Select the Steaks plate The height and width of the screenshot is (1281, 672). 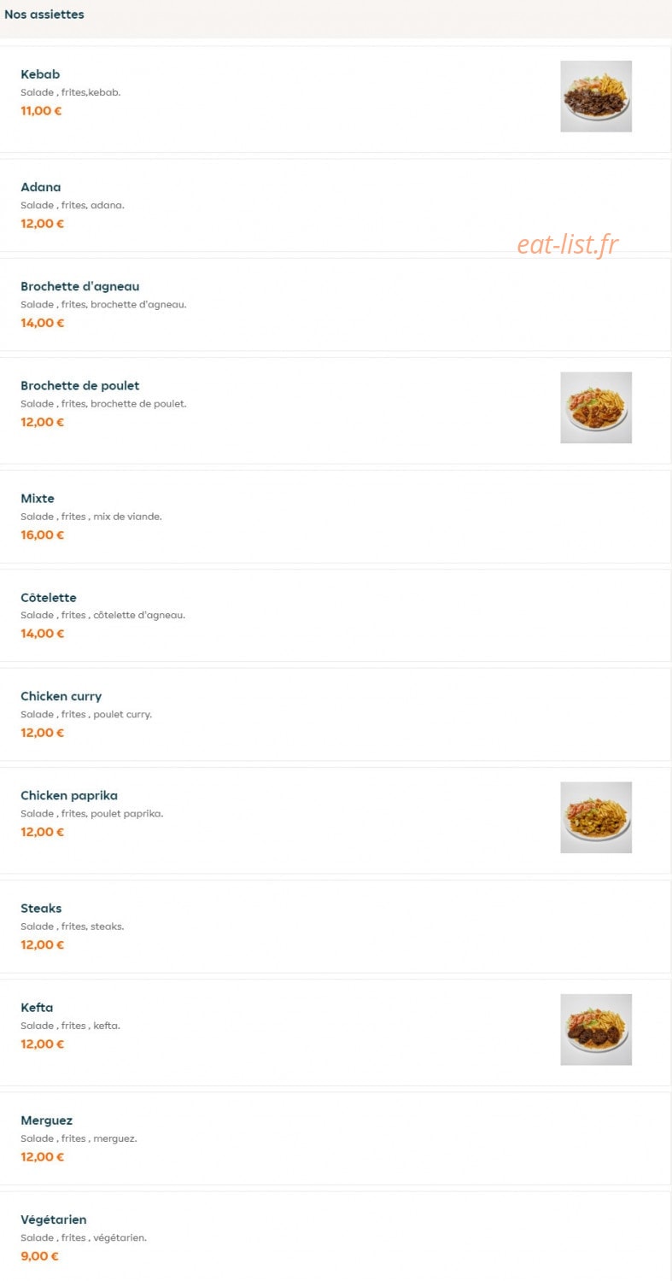click(x=336, y=926)
